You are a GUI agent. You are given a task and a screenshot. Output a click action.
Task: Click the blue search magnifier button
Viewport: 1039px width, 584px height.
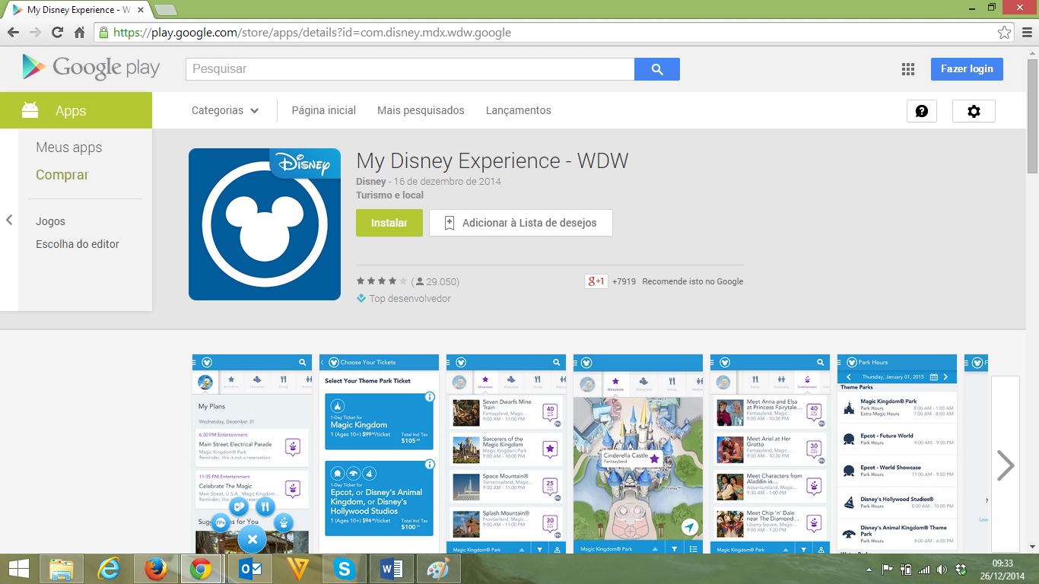657,69
